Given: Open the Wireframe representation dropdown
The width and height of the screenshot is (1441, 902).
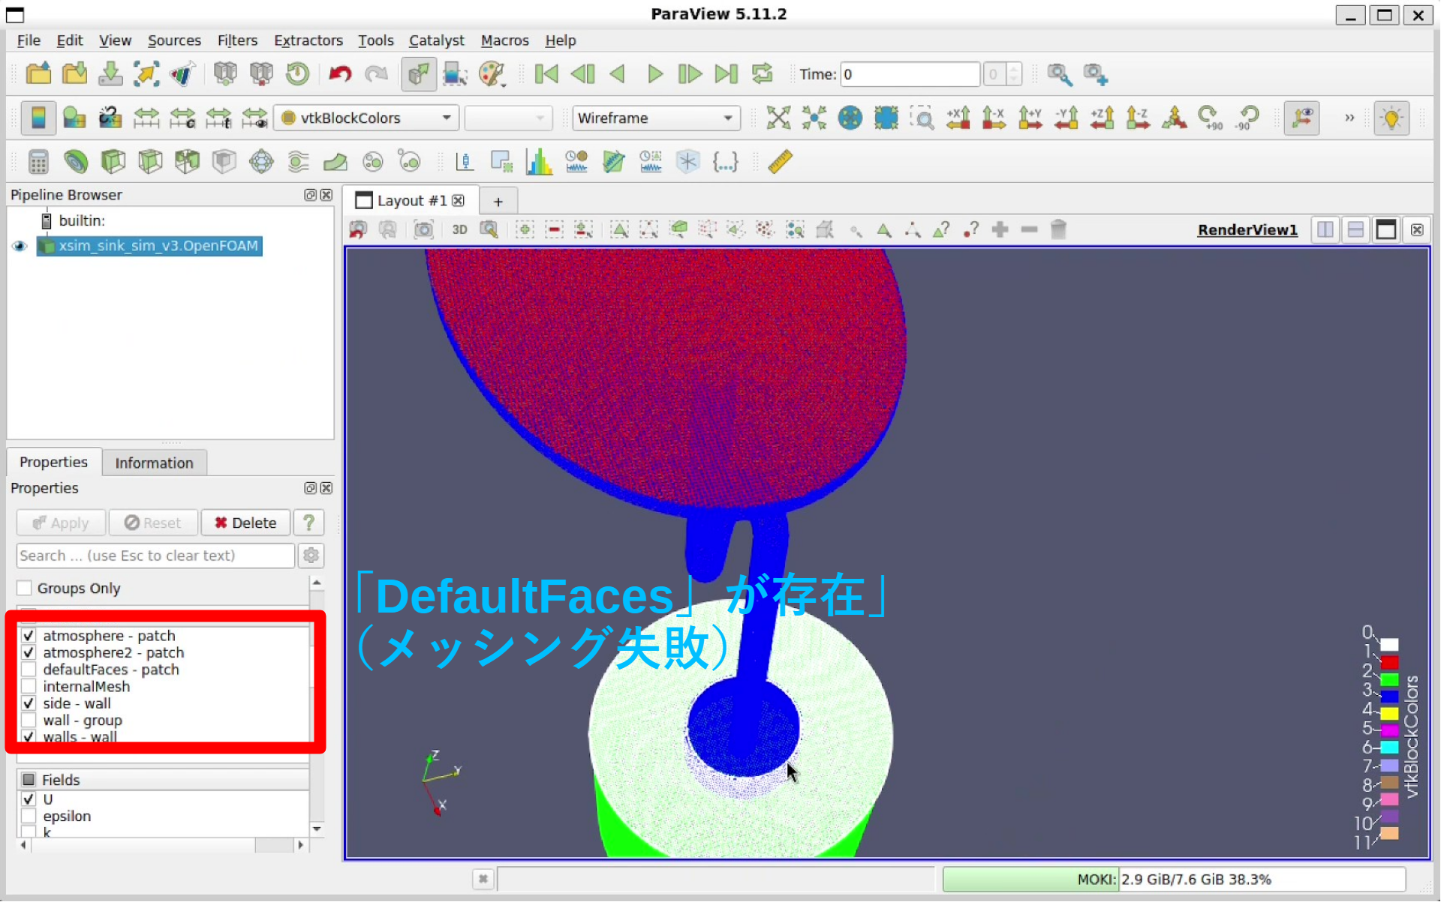Looking at the screenshot, I should click(655, 118).
